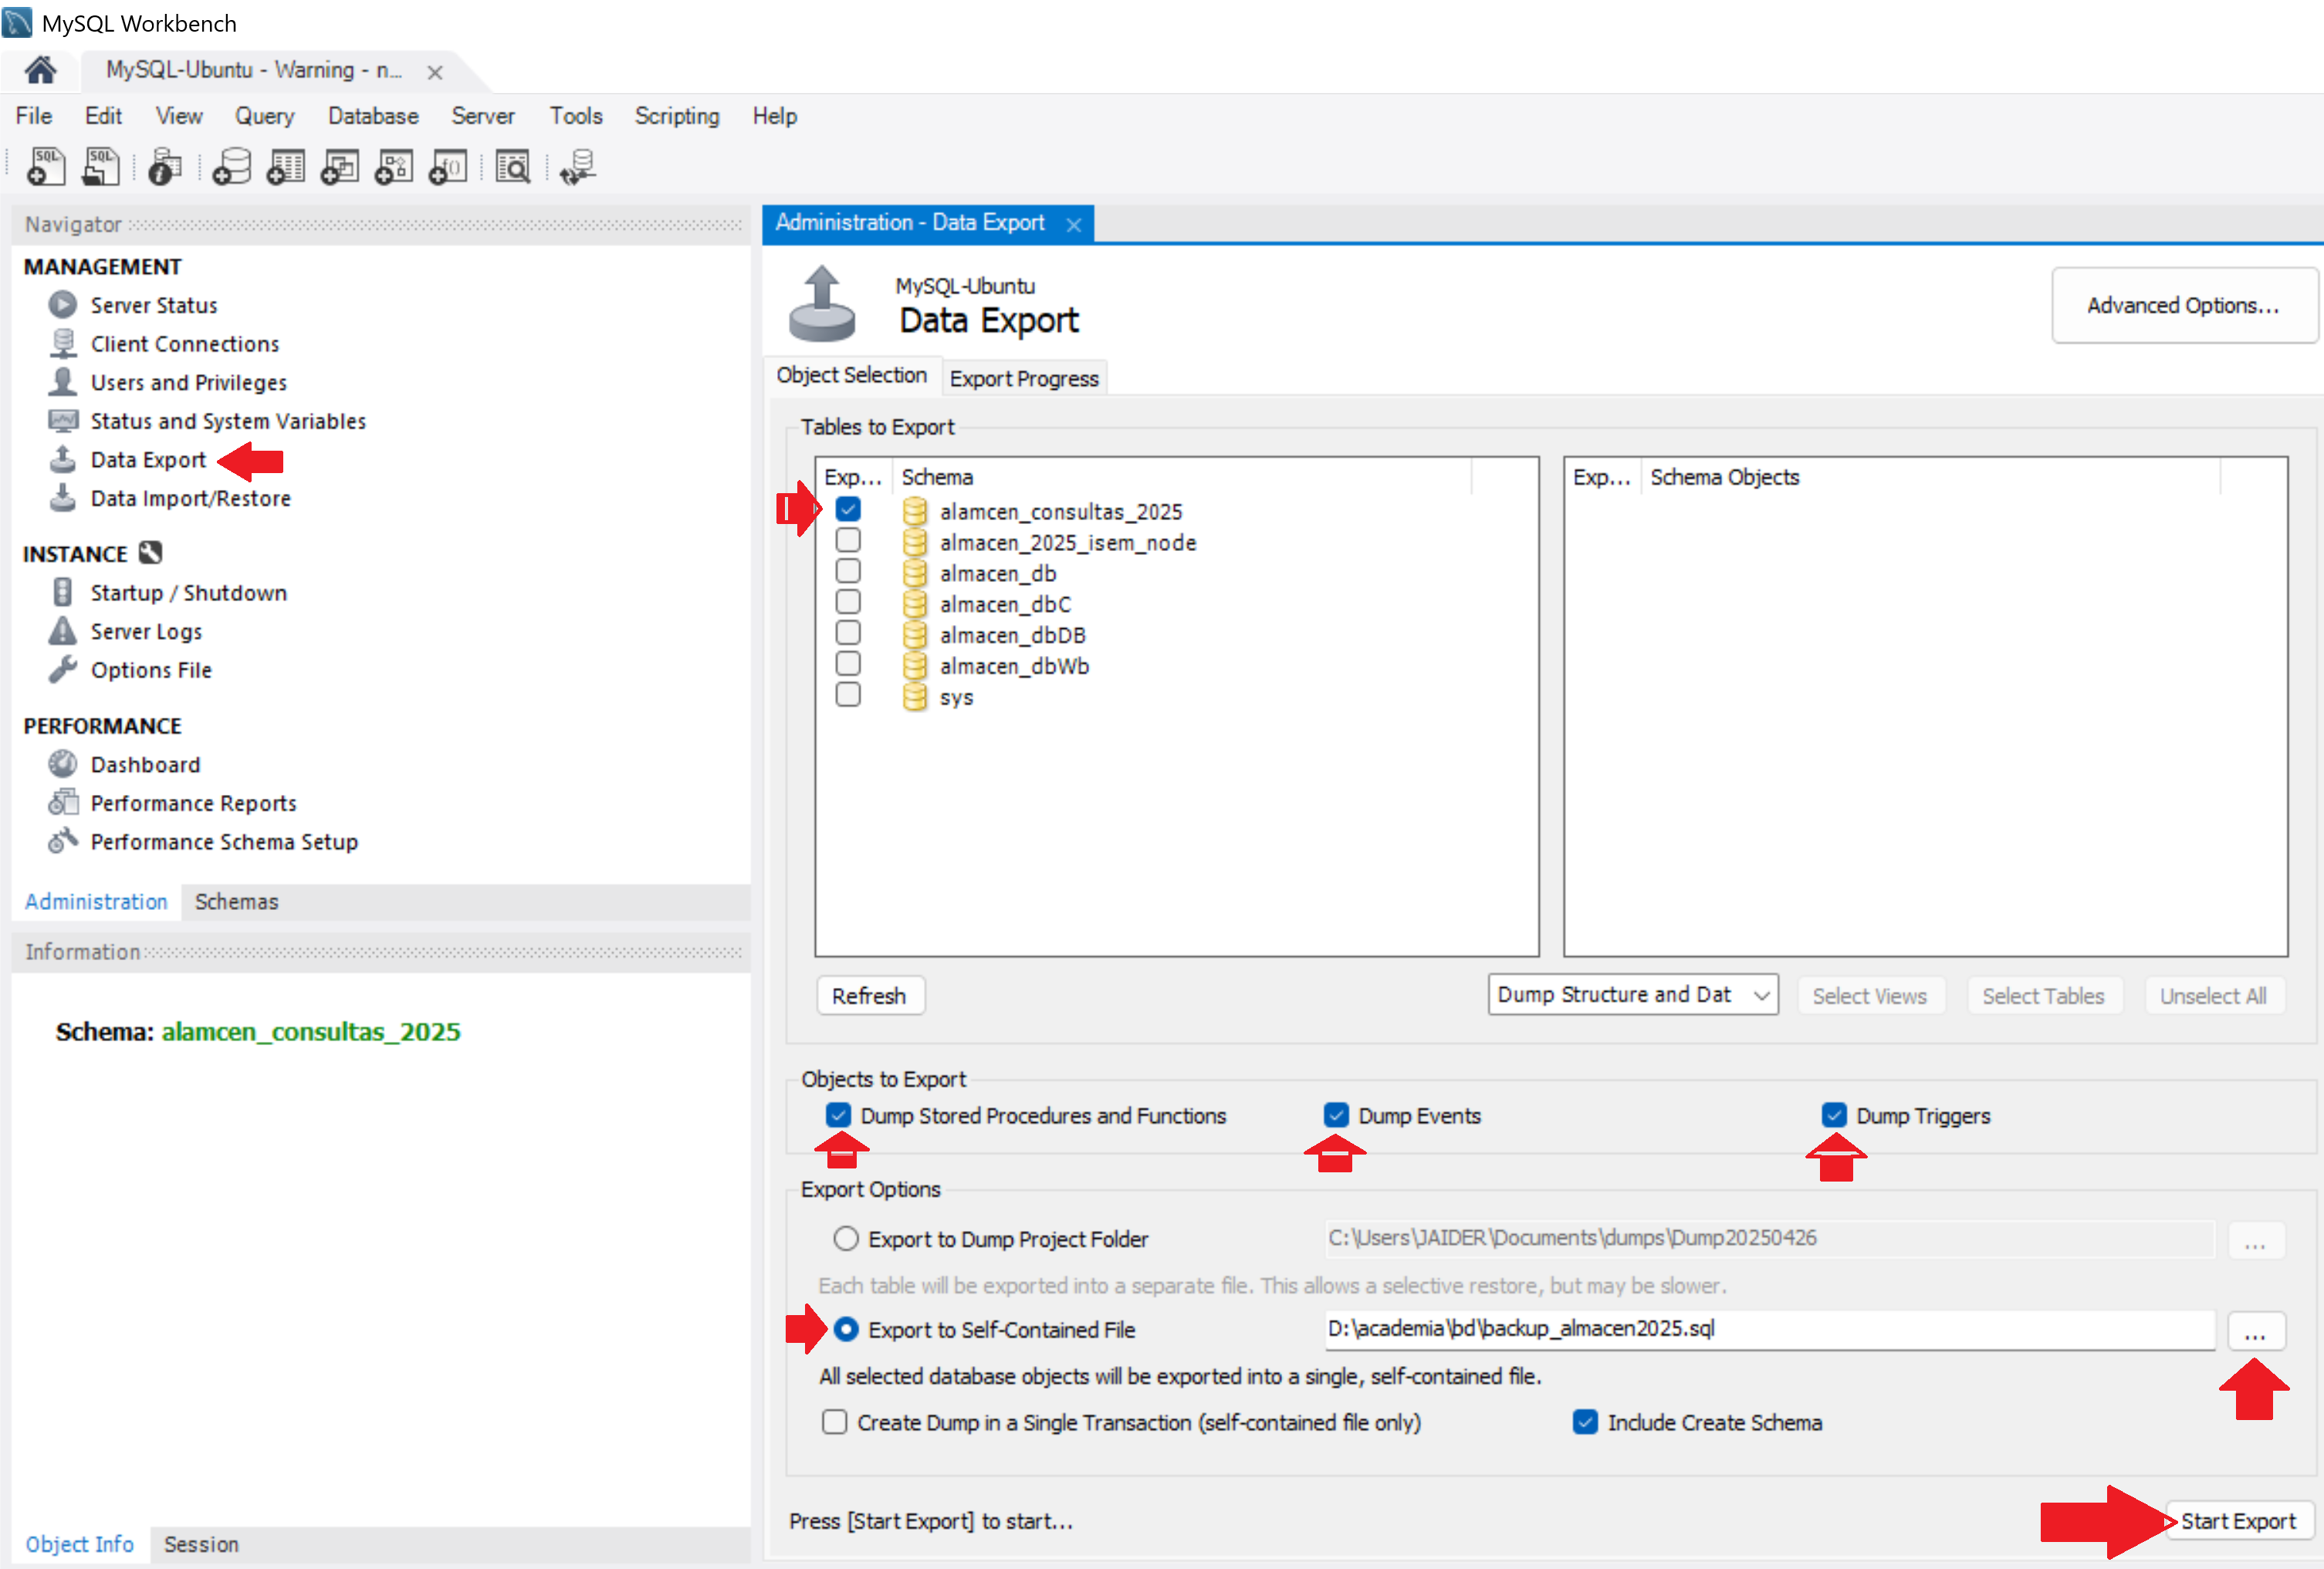Select Data Export in Navigator
Screen dimensions: 2324x1569
tap(148, 460)
